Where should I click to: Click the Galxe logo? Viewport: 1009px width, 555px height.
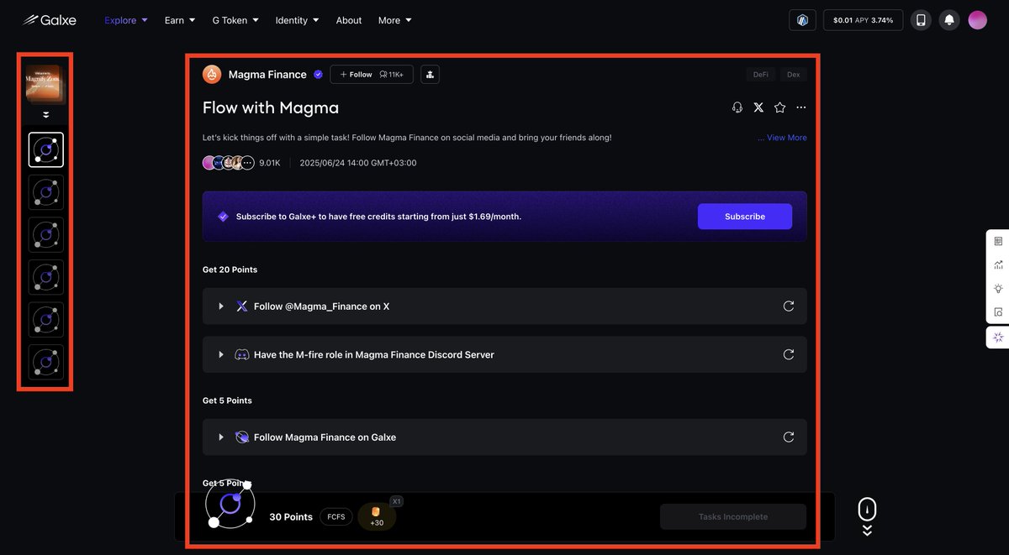pos(50,20)
